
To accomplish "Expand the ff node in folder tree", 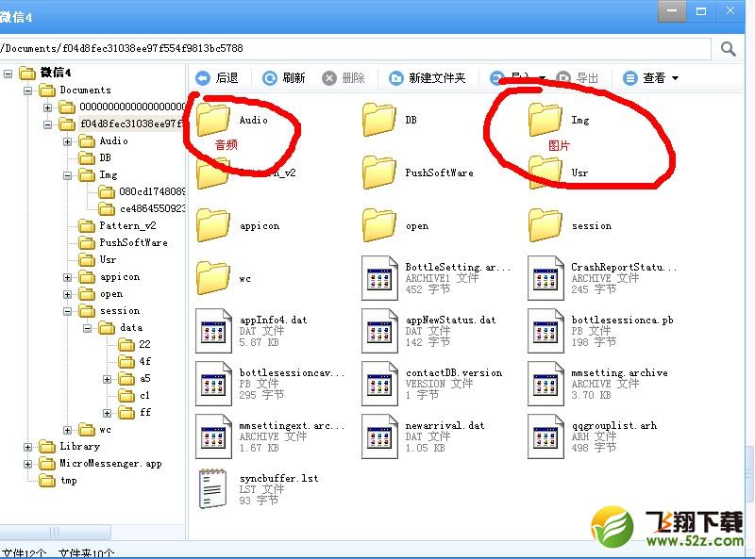I will [107, 413].
